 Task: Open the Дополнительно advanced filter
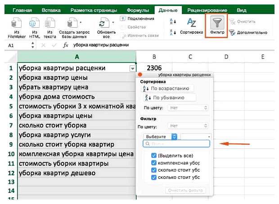248,33
